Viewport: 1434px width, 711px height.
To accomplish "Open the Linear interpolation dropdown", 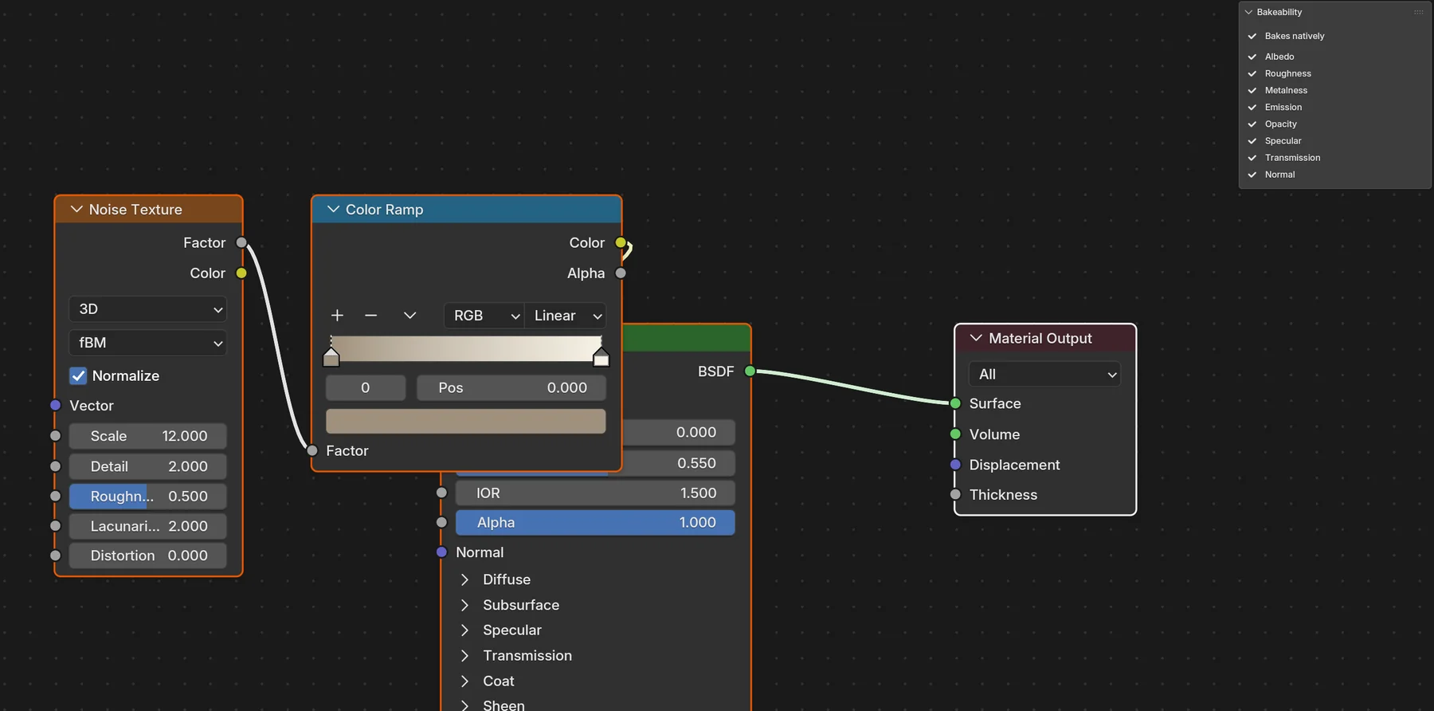I will (566, 316).
